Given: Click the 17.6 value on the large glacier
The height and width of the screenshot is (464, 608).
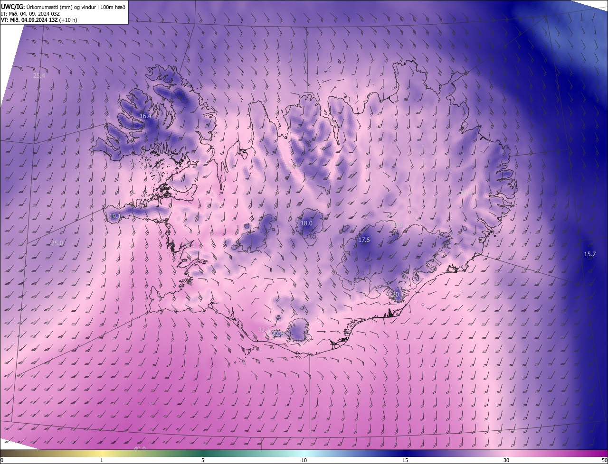Looking at the screenshot, I should (x=364, y=240).
